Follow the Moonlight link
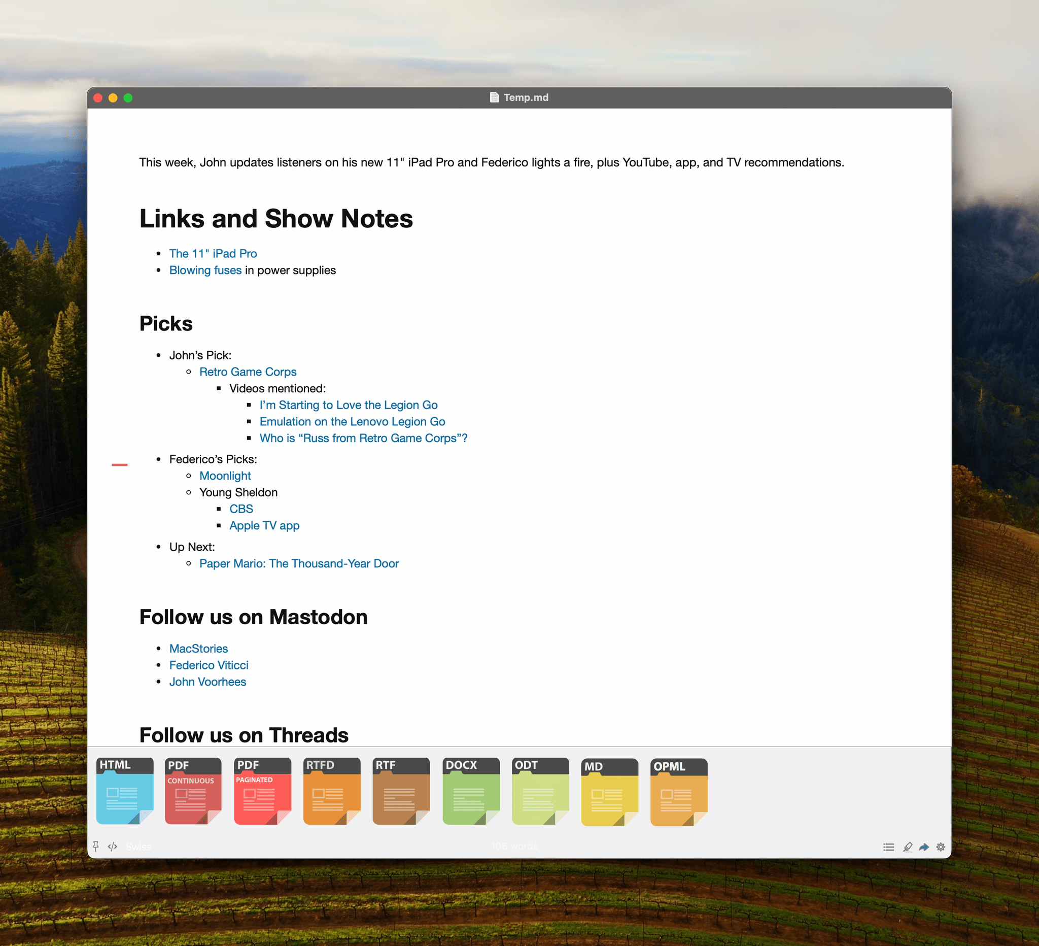 tap(225, 476)
